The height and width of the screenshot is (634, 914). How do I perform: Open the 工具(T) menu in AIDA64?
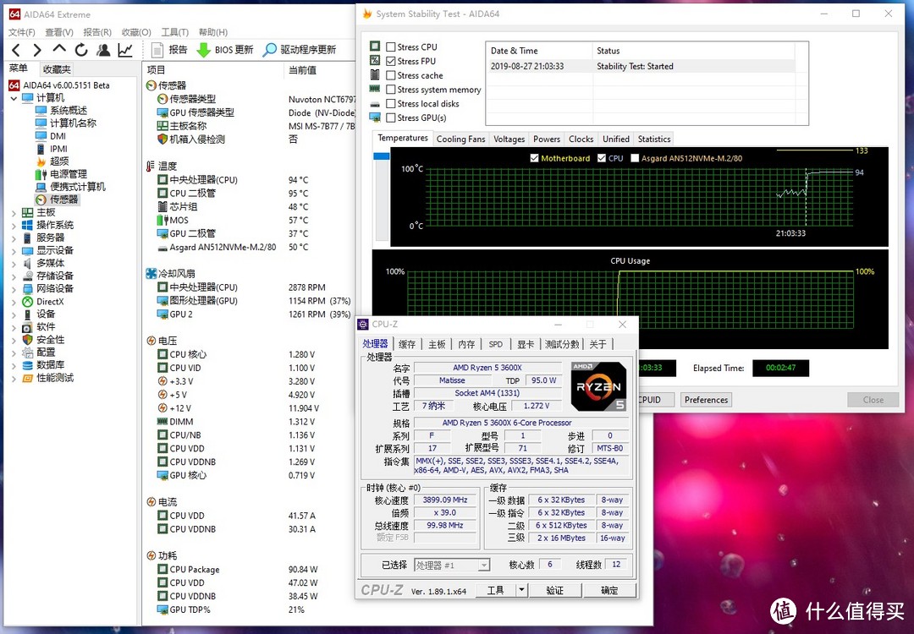pyautogui.click(x=175, y=32)
